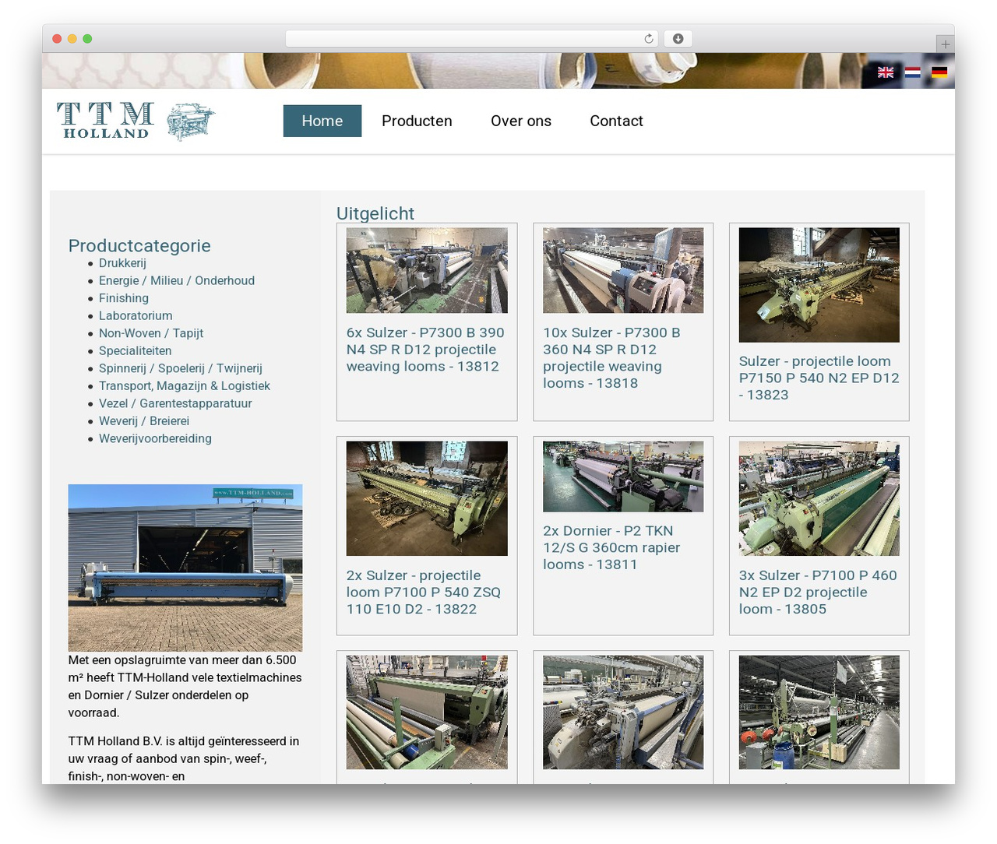Open the Finishing category
Image resolution: width=997 pixels, height=844 pixels.
(x=124, y=298)
